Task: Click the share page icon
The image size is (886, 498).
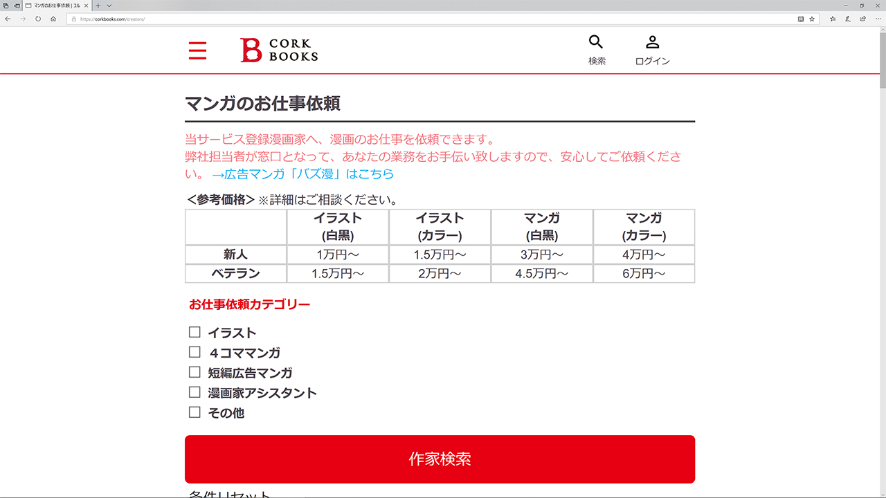Action: click(862, 19)
